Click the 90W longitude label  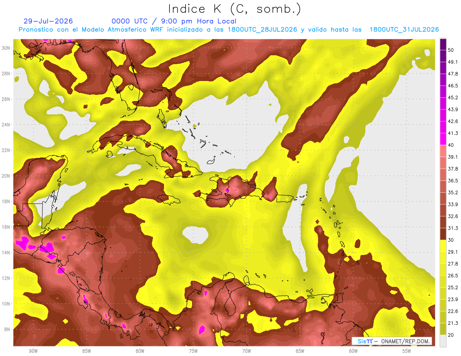(33, 351)
